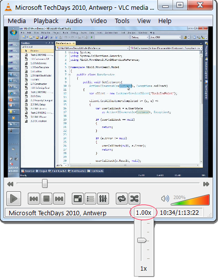Open the 1.00x playback speed popup
Screen dimensions: 218x278
click(x=143, y=212)
